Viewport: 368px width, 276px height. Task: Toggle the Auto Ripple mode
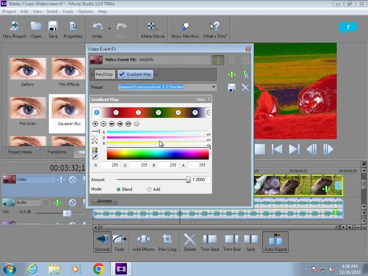pyautogui.click(x=276, y=242)
